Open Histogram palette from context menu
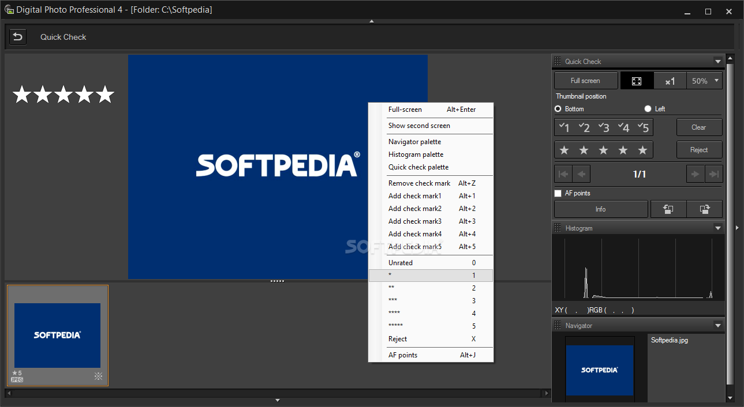 tap(431, 154)
